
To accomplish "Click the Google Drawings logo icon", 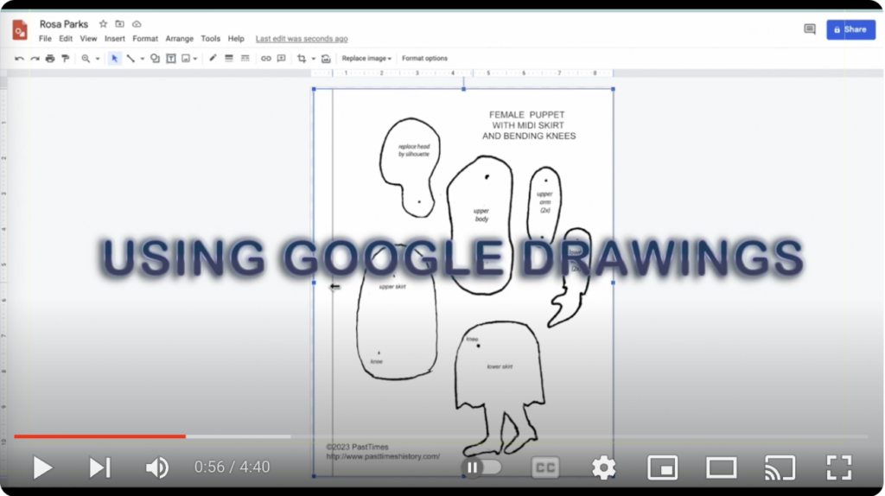I will tap(20, 30).
